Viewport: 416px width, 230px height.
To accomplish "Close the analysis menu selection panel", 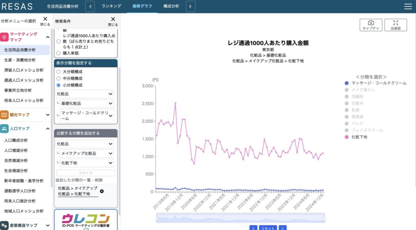I will (45, 21).
